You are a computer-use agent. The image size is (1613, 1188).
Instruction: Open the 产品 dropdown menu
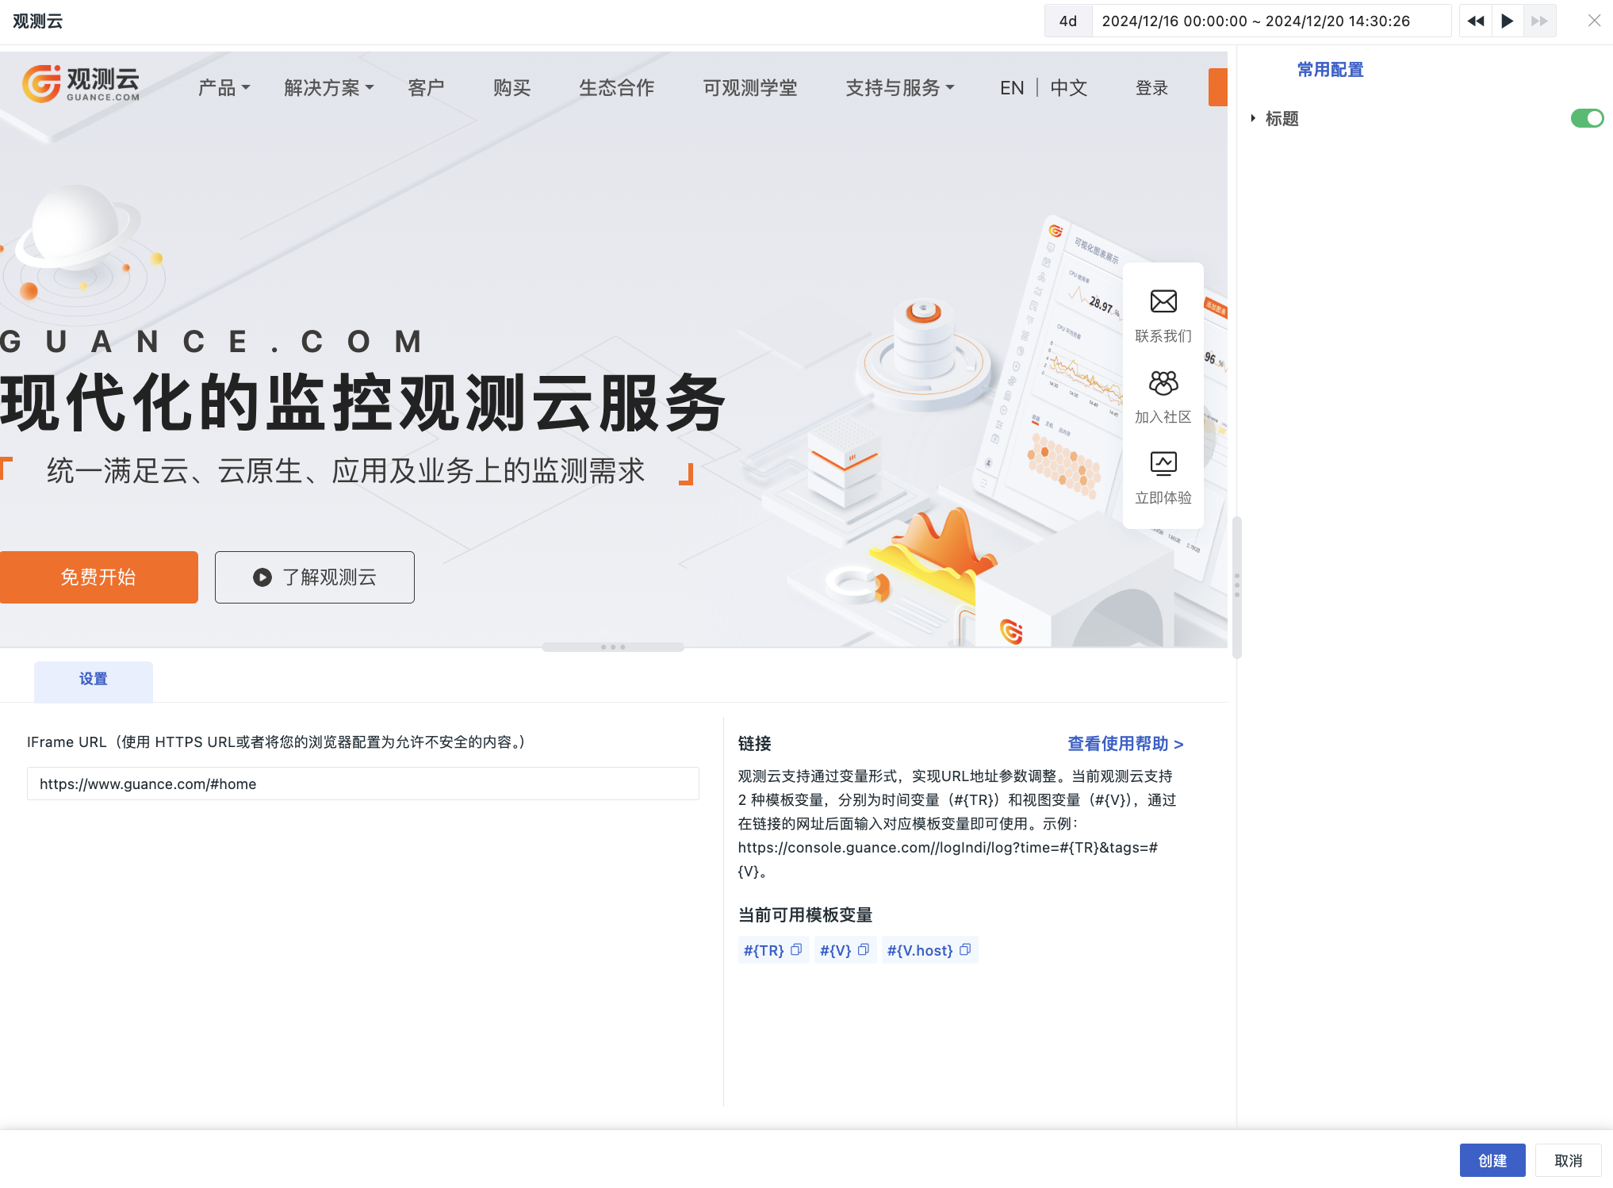[224, 87]
